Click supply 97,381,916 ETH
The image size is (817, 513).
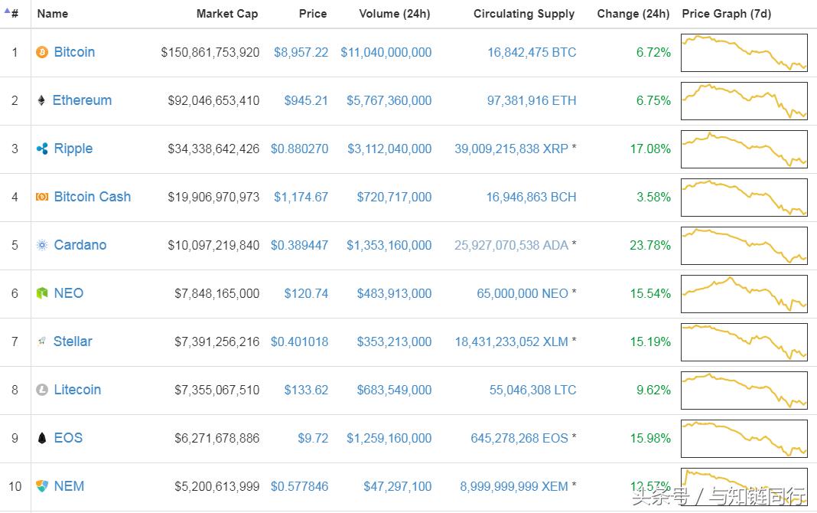coord(532,100)
